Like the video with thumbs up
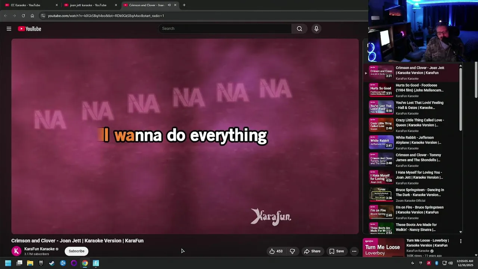 click(276, 251)
